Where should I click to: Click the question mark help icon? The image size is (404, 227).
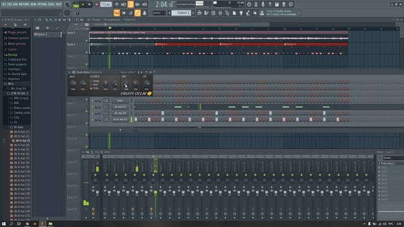pyautogui.click(x=270, y=4)
